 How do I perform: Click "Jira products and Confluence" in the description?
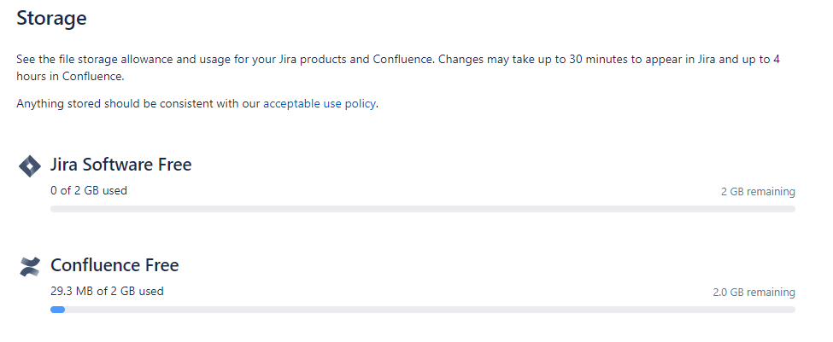tap(355, 59)
